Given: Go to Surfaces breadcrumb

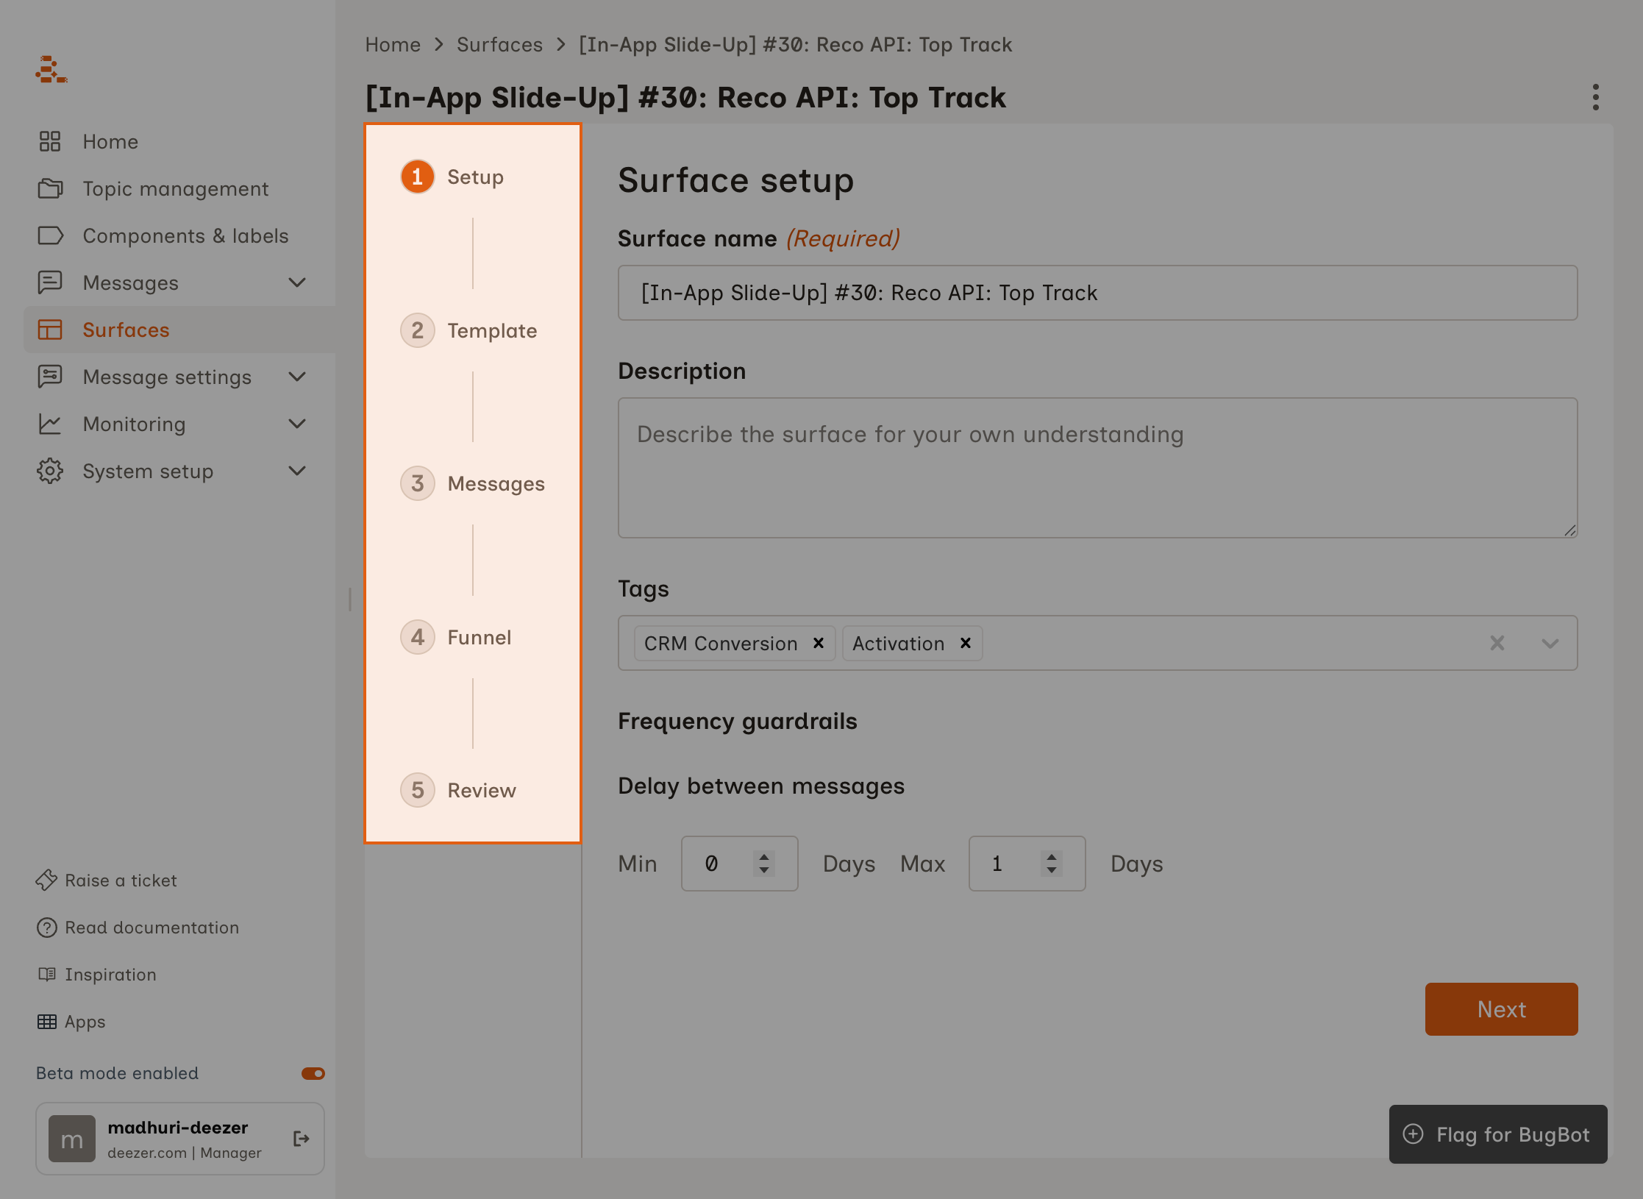Looking at the screenshot, I should tap(499, 44).
